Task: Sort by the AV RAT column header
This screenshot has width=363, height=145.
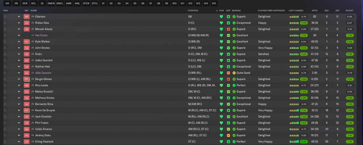Action: click(349, 10)
